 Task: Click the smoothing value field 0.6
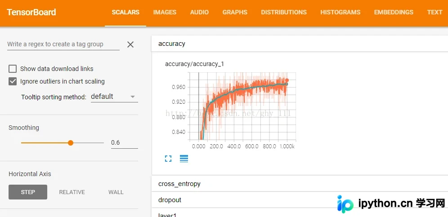pyautogui.click(x=125, y=142)
